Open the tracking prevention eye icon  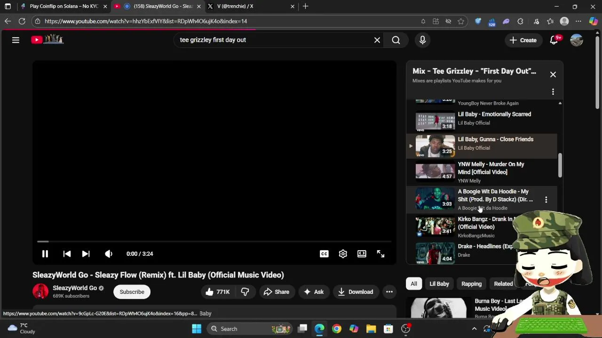point(448,21)
